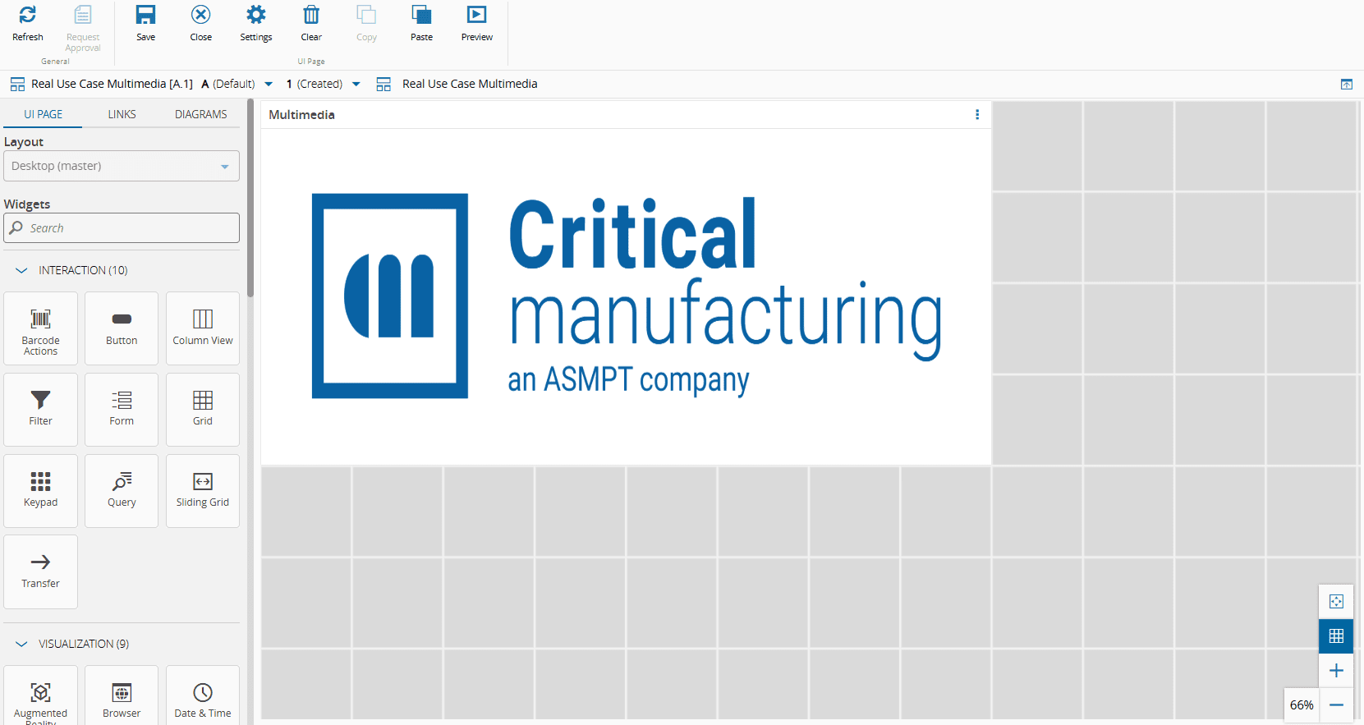Screen dimensions: 1364x725
Task: Select the Barcode Actions widget
Action: click(x=41, y=328)
